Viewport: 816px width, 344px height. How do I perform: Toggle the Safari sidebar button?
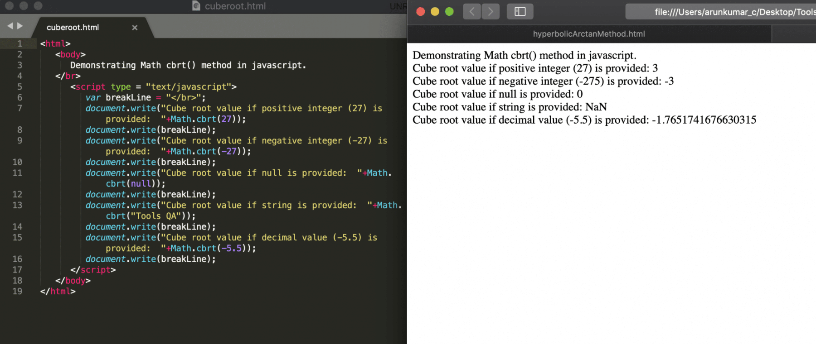[520, 12]
